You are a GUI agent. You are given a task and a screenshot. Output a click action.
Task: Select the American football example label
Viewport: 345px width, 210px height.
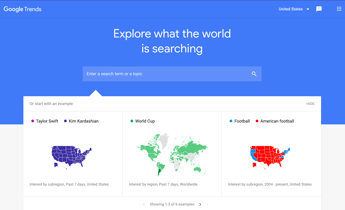[x=277, y=121]
